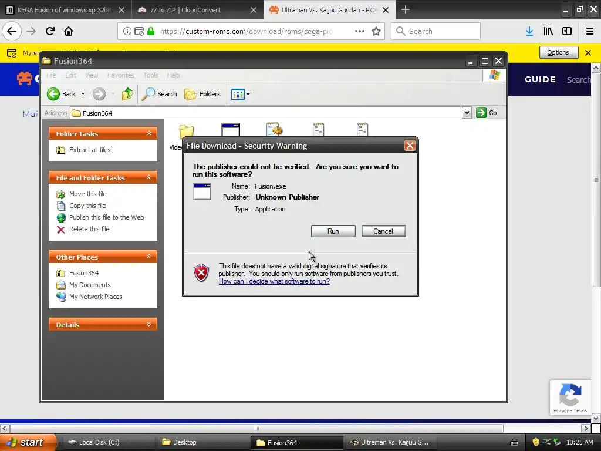Screen dimensions: 601x451
Task: Switch to Desktop window in taskbar
Action: coord(203,442)
